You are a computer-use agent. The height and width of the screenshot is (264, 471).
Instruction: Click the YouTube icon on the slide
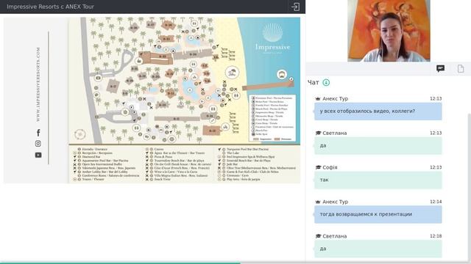click(x=38, y=155)
